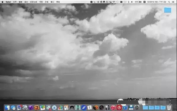Launch the blue circle pen app
Viewport: 177px width, 111px height.
pyautogui.click(x=84, y=108)
